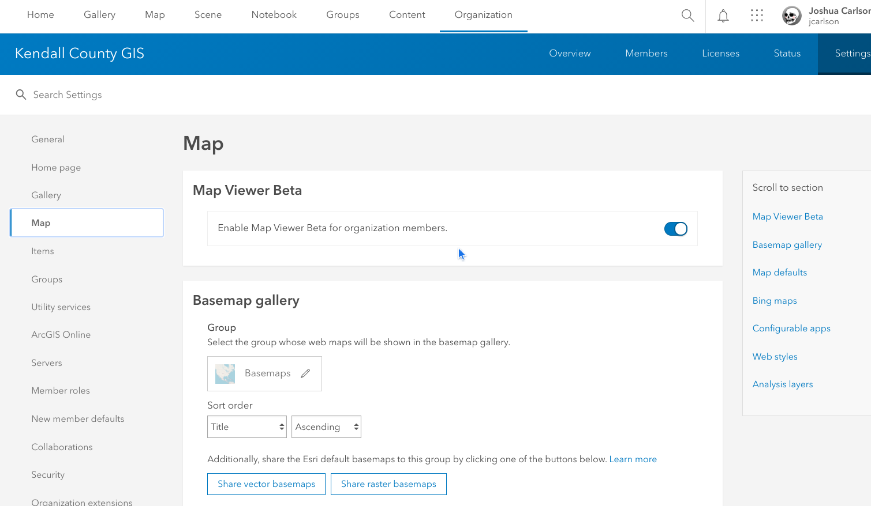The height and width of the screenshot is (506, 871).
Task: Open the Ascending sort direction dropdown
Action: coord(326,426)
